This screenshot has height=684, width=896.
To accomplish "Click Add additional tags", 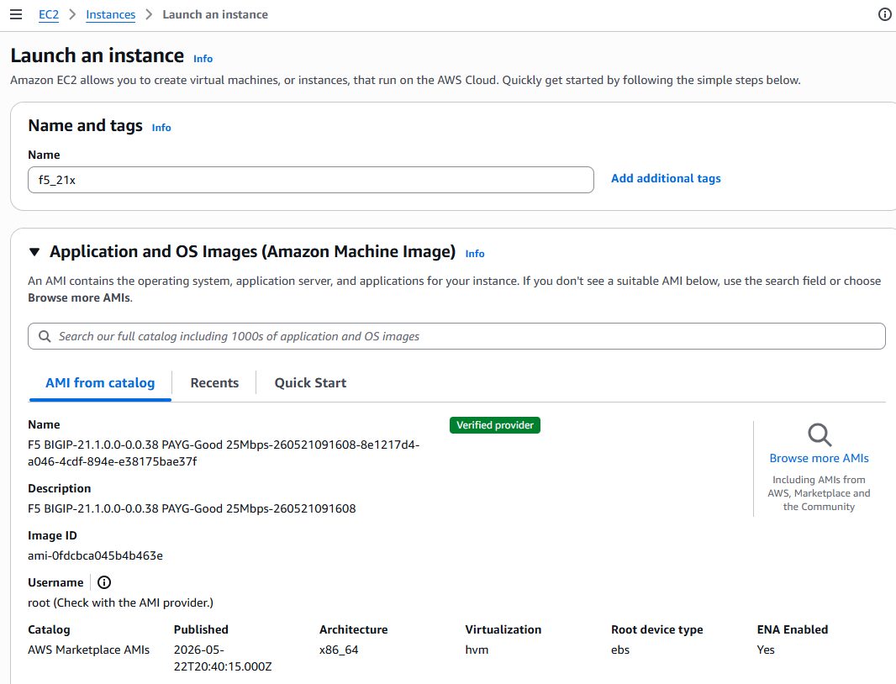I will (x=666, y=178).
